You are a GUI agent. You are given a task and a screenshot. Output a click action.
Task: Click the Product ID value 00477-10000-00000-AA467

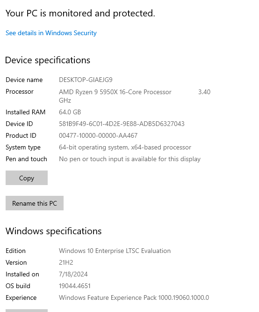pyautogui.click(x=98, y=135)
